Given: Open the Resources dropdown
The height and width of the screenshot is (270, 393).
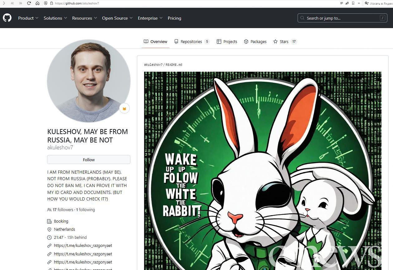Looking at the screenshot, I should point(85,18).
